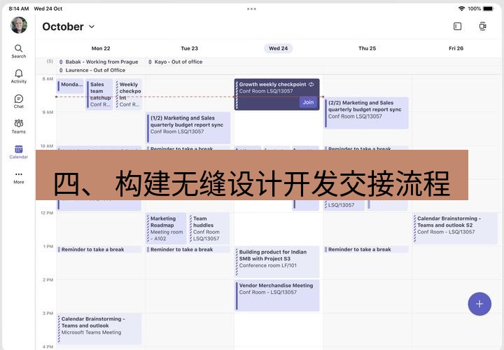Open the (2/2) Marketing and Sales budget sync
504x350 pixels.
(x=366, y=113)
